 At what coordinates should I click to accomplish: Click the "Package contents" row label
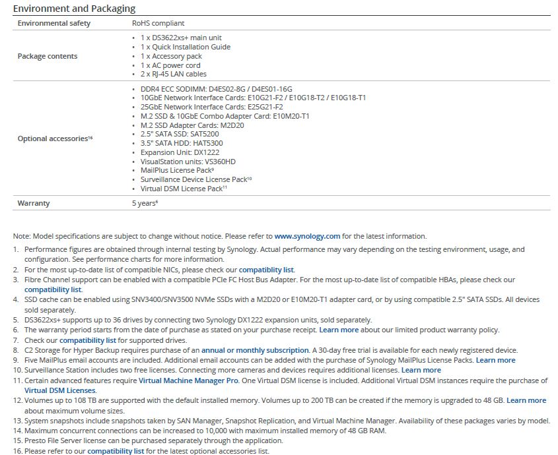coord(48,56)
